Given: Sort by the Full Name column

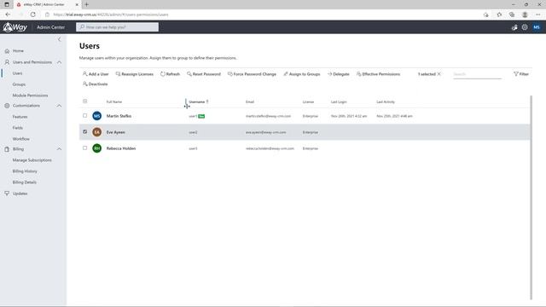Looking at the screenshot, I should click(114, 102).
